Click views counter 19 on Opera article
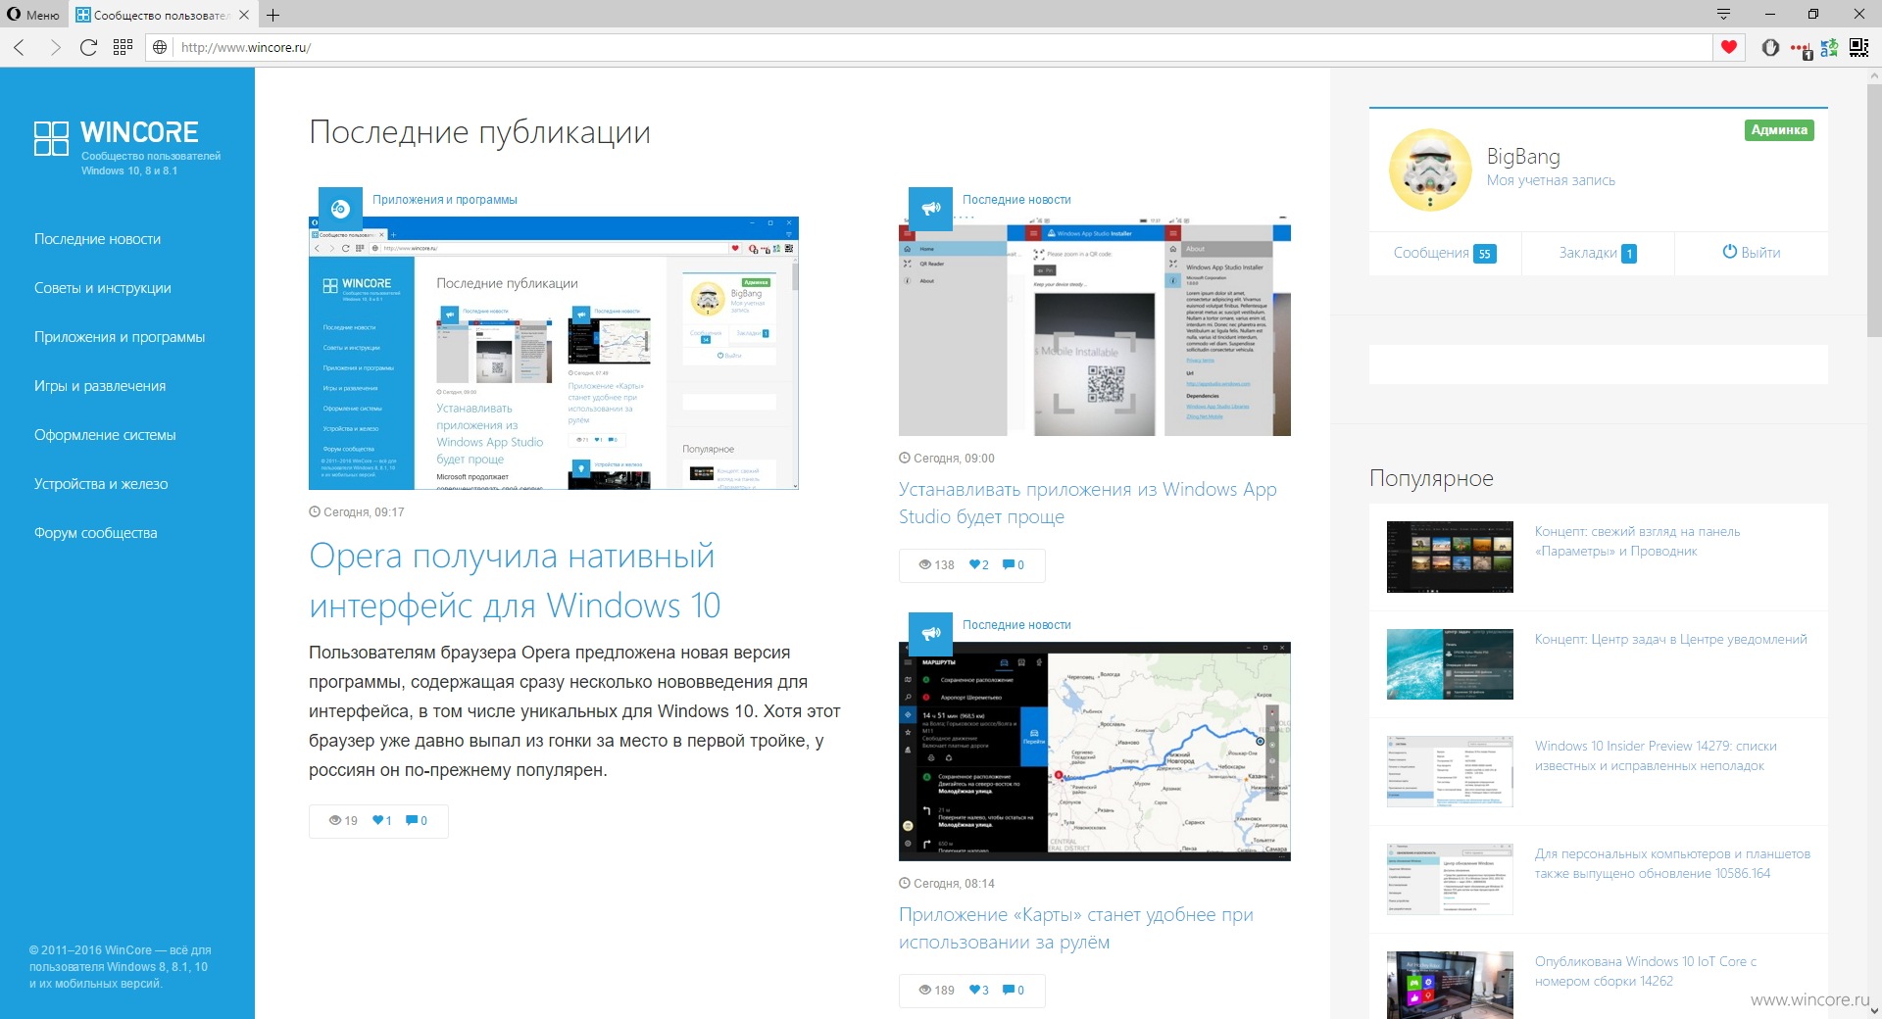This screenshot has width=1882, height=1019. 343,821
